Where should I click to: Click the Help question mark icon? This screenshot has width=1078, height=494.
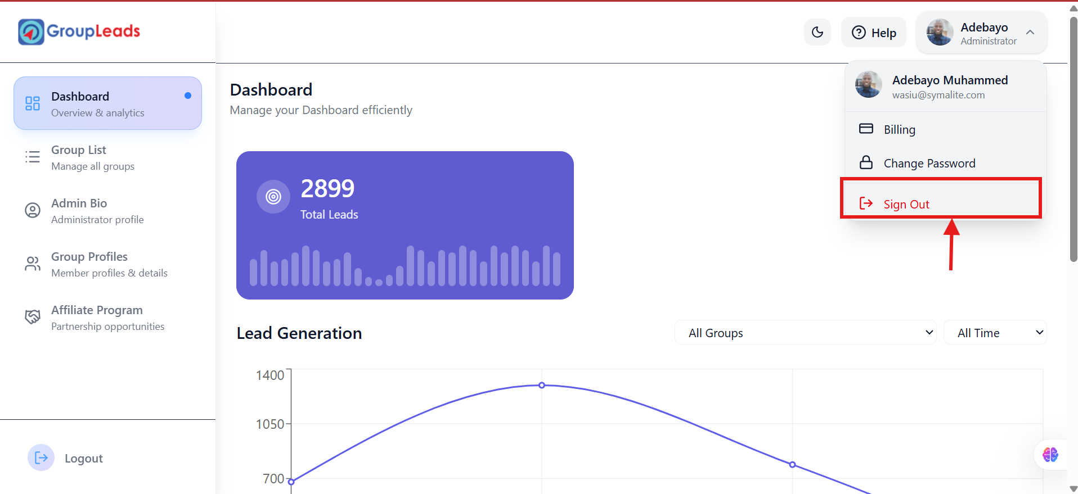pyautogui.click(x=859, y=33)
